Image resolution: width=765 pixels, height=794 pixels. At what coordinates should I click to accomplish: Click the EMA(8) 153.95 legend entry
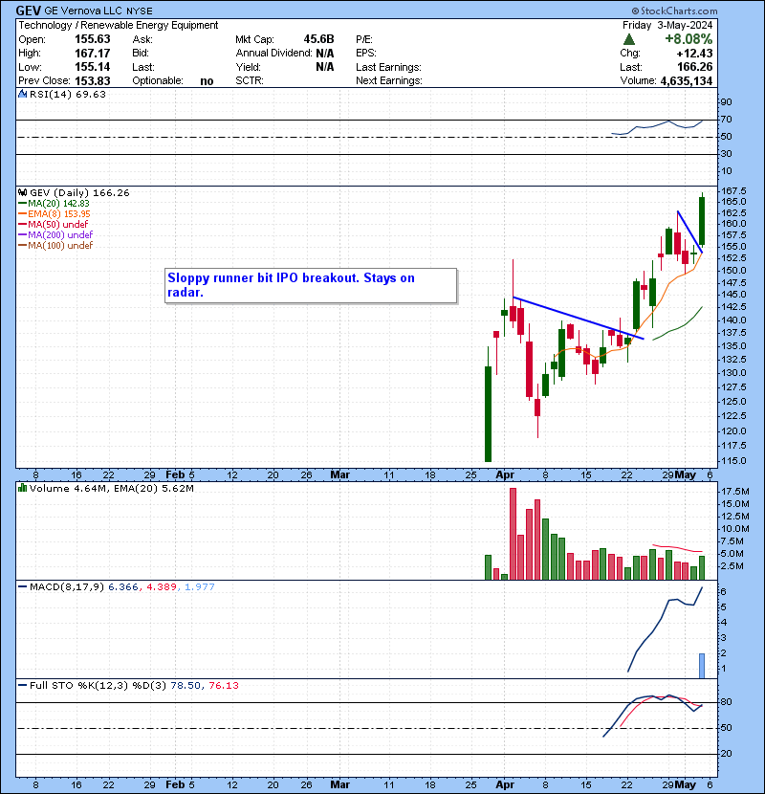(x=59, y=214)
